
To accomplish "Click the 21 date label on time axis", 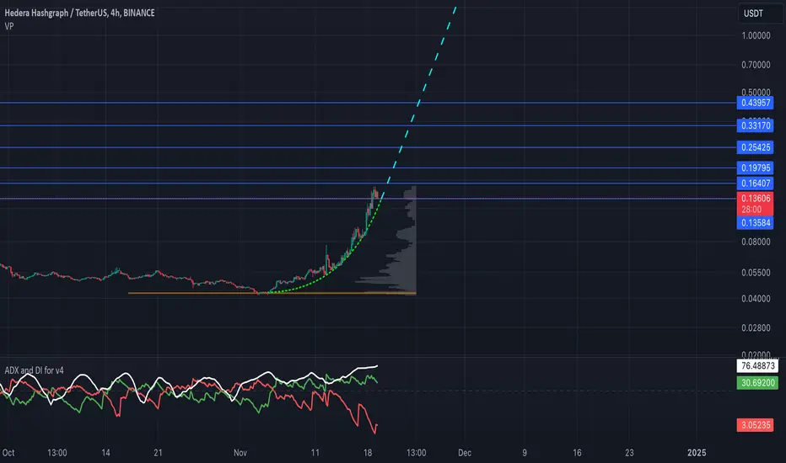I will 158,453.
